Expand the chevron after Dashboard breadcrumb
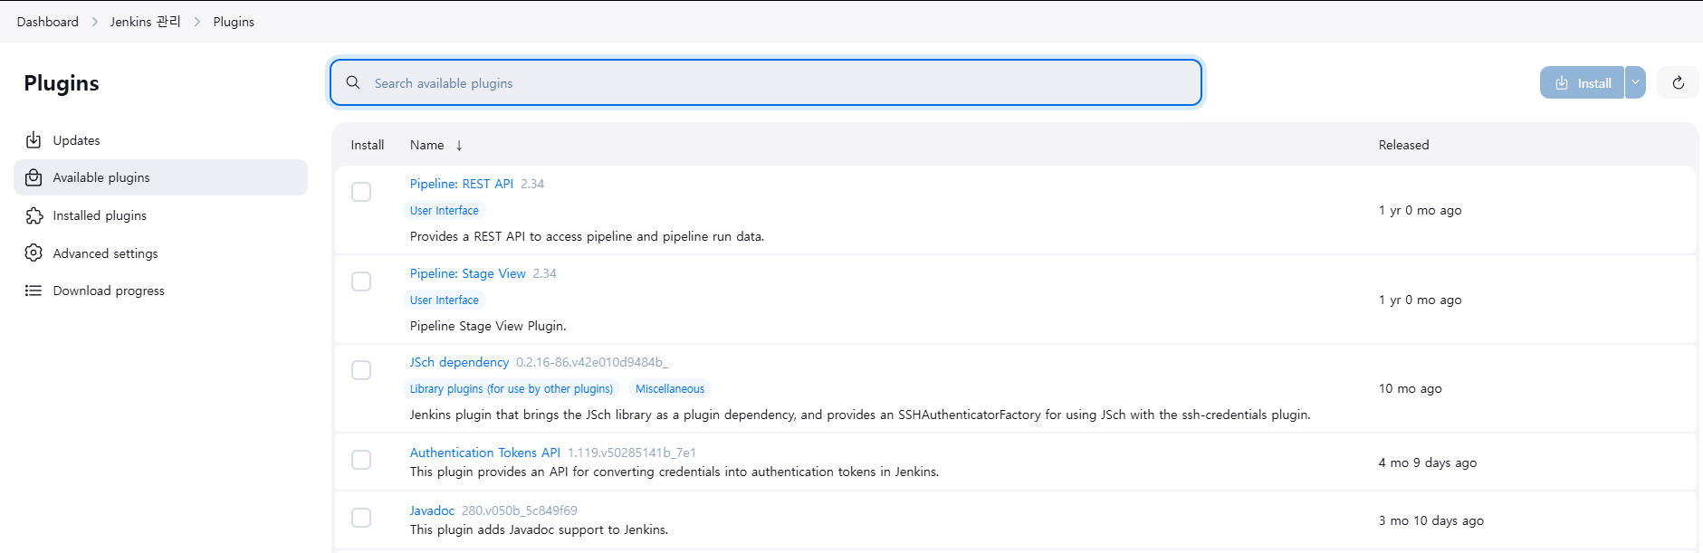 click(x=94, y=22)
